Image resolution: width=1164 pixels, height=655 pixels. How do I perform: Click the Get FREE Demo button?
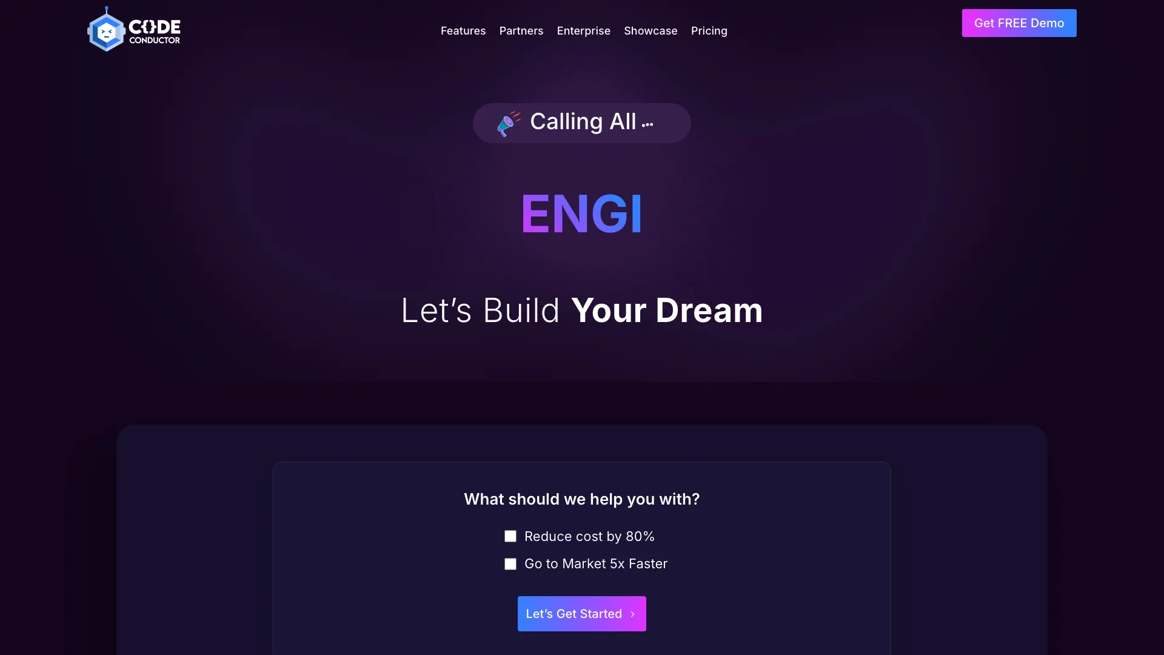(x=1019, y=23)
